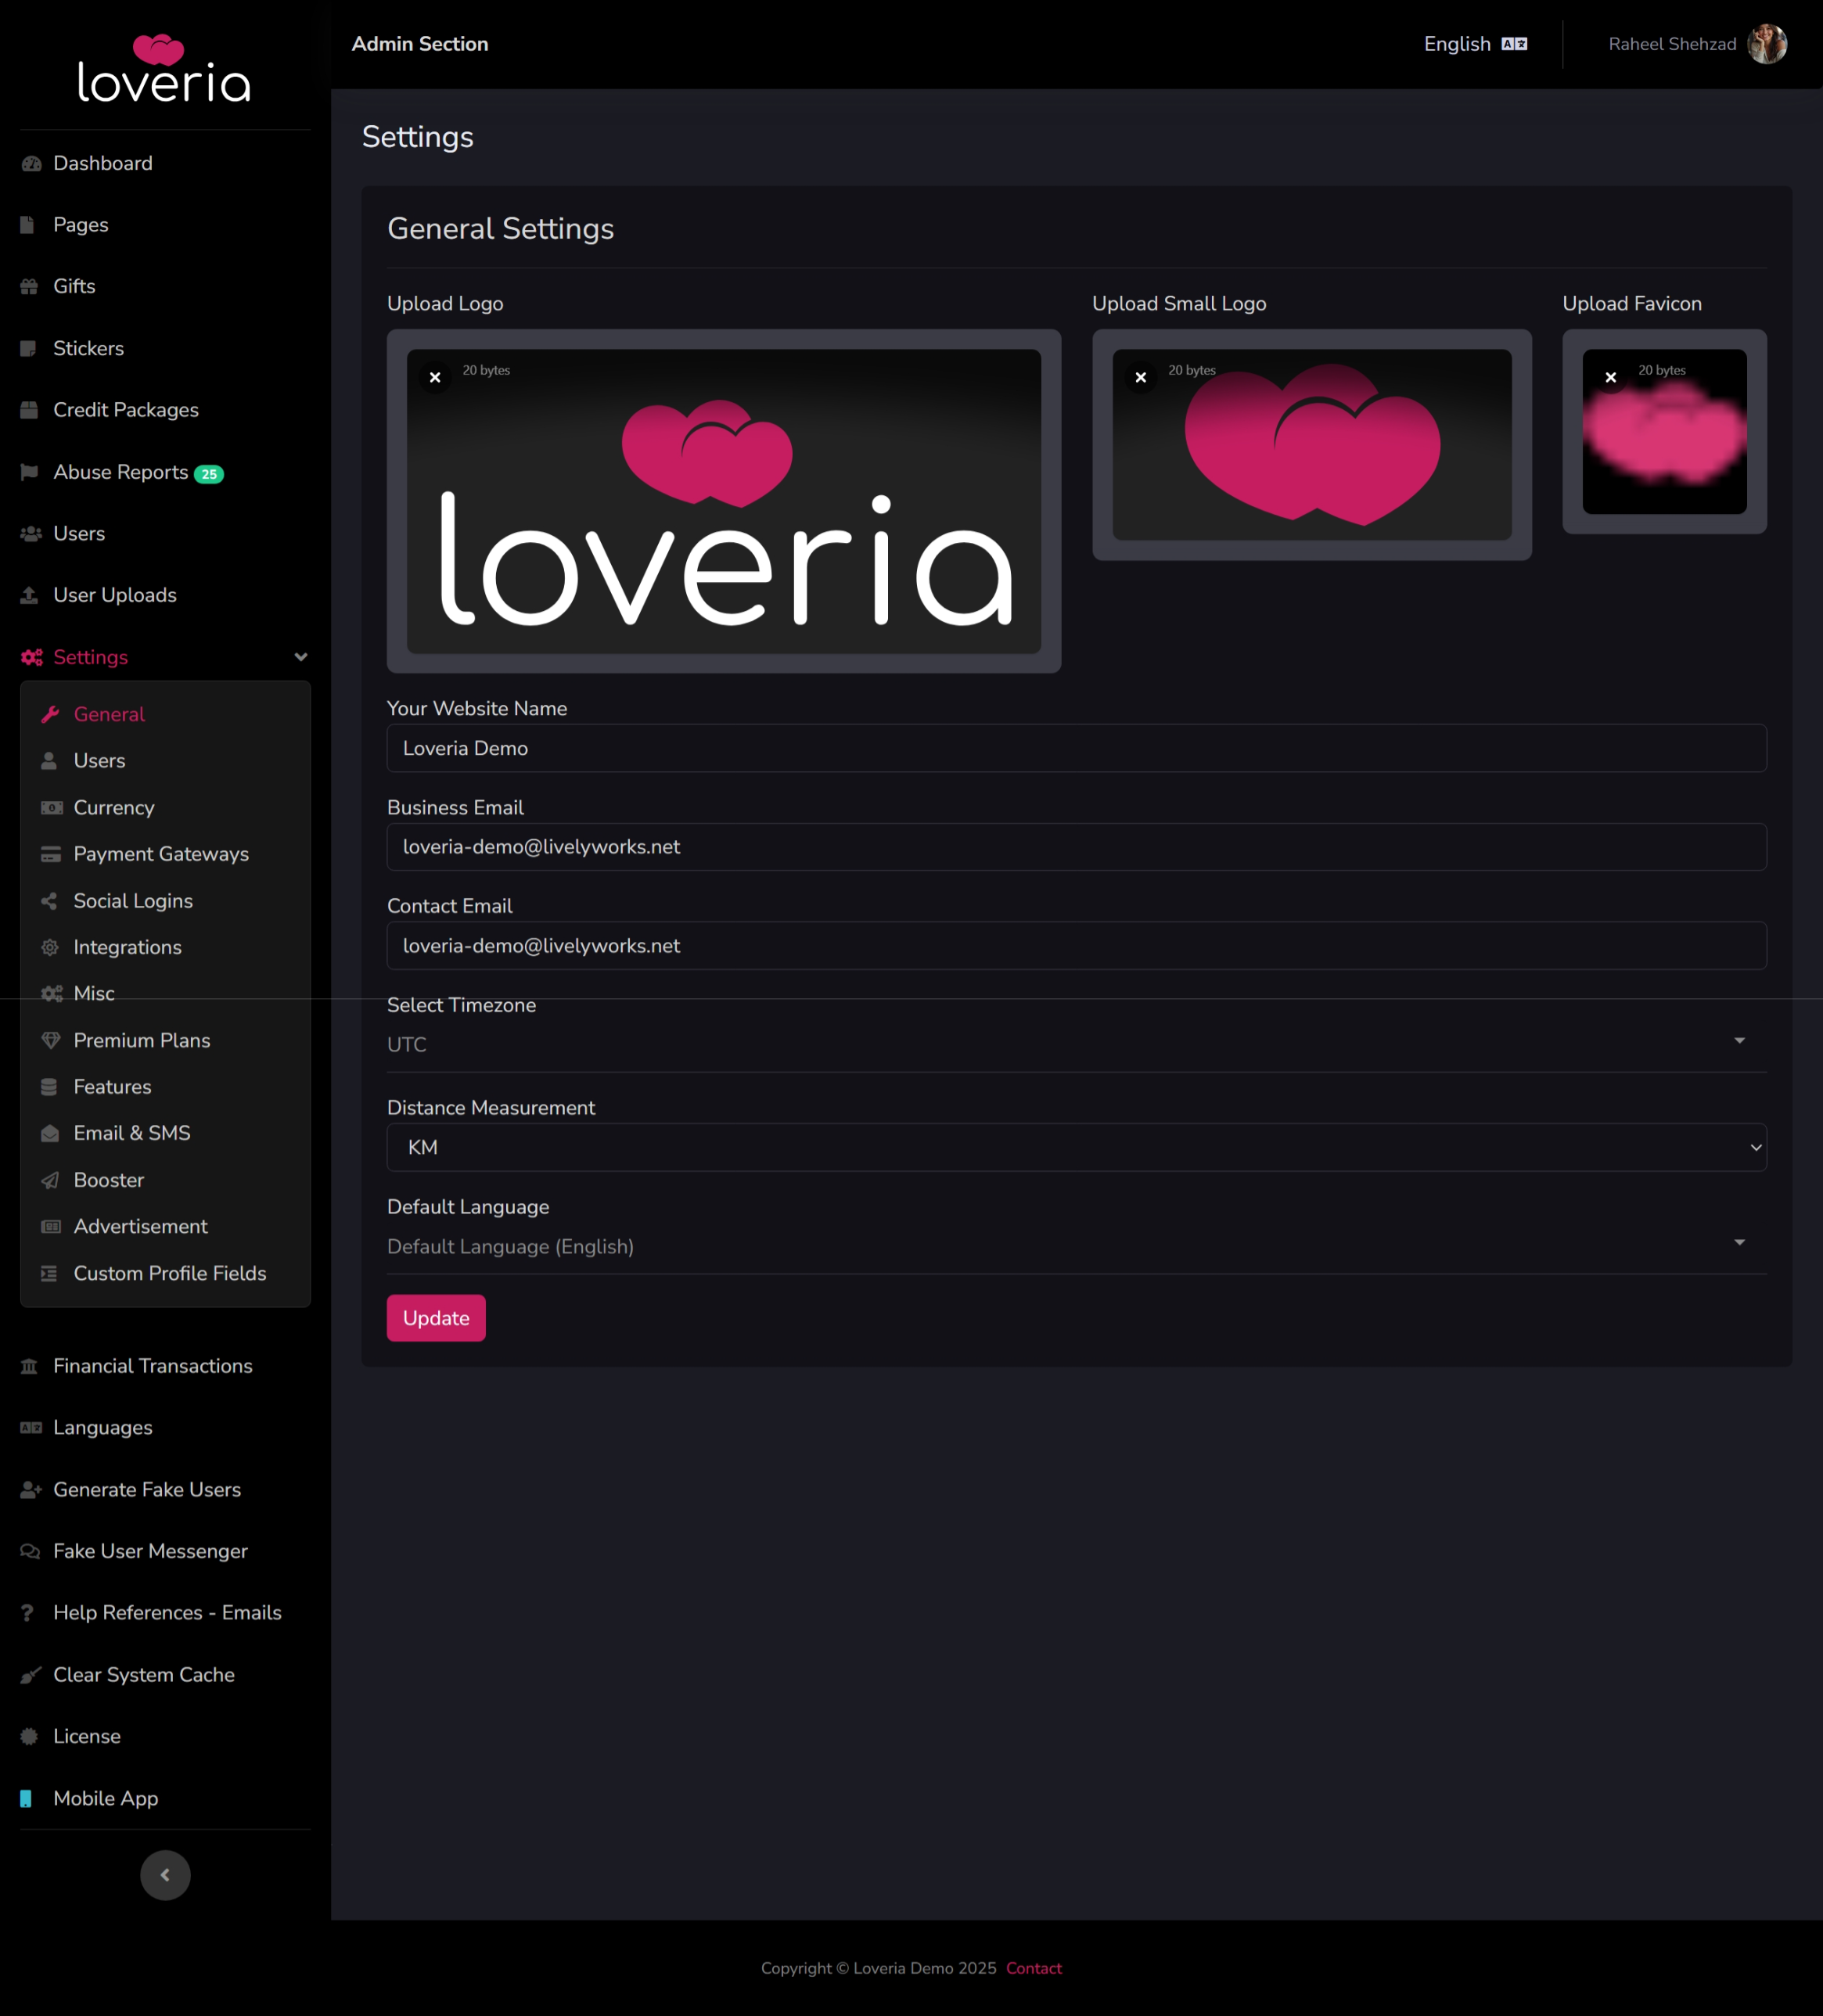
Task: Remove the uploaded favicon image
Action: tap(1610, 377)
